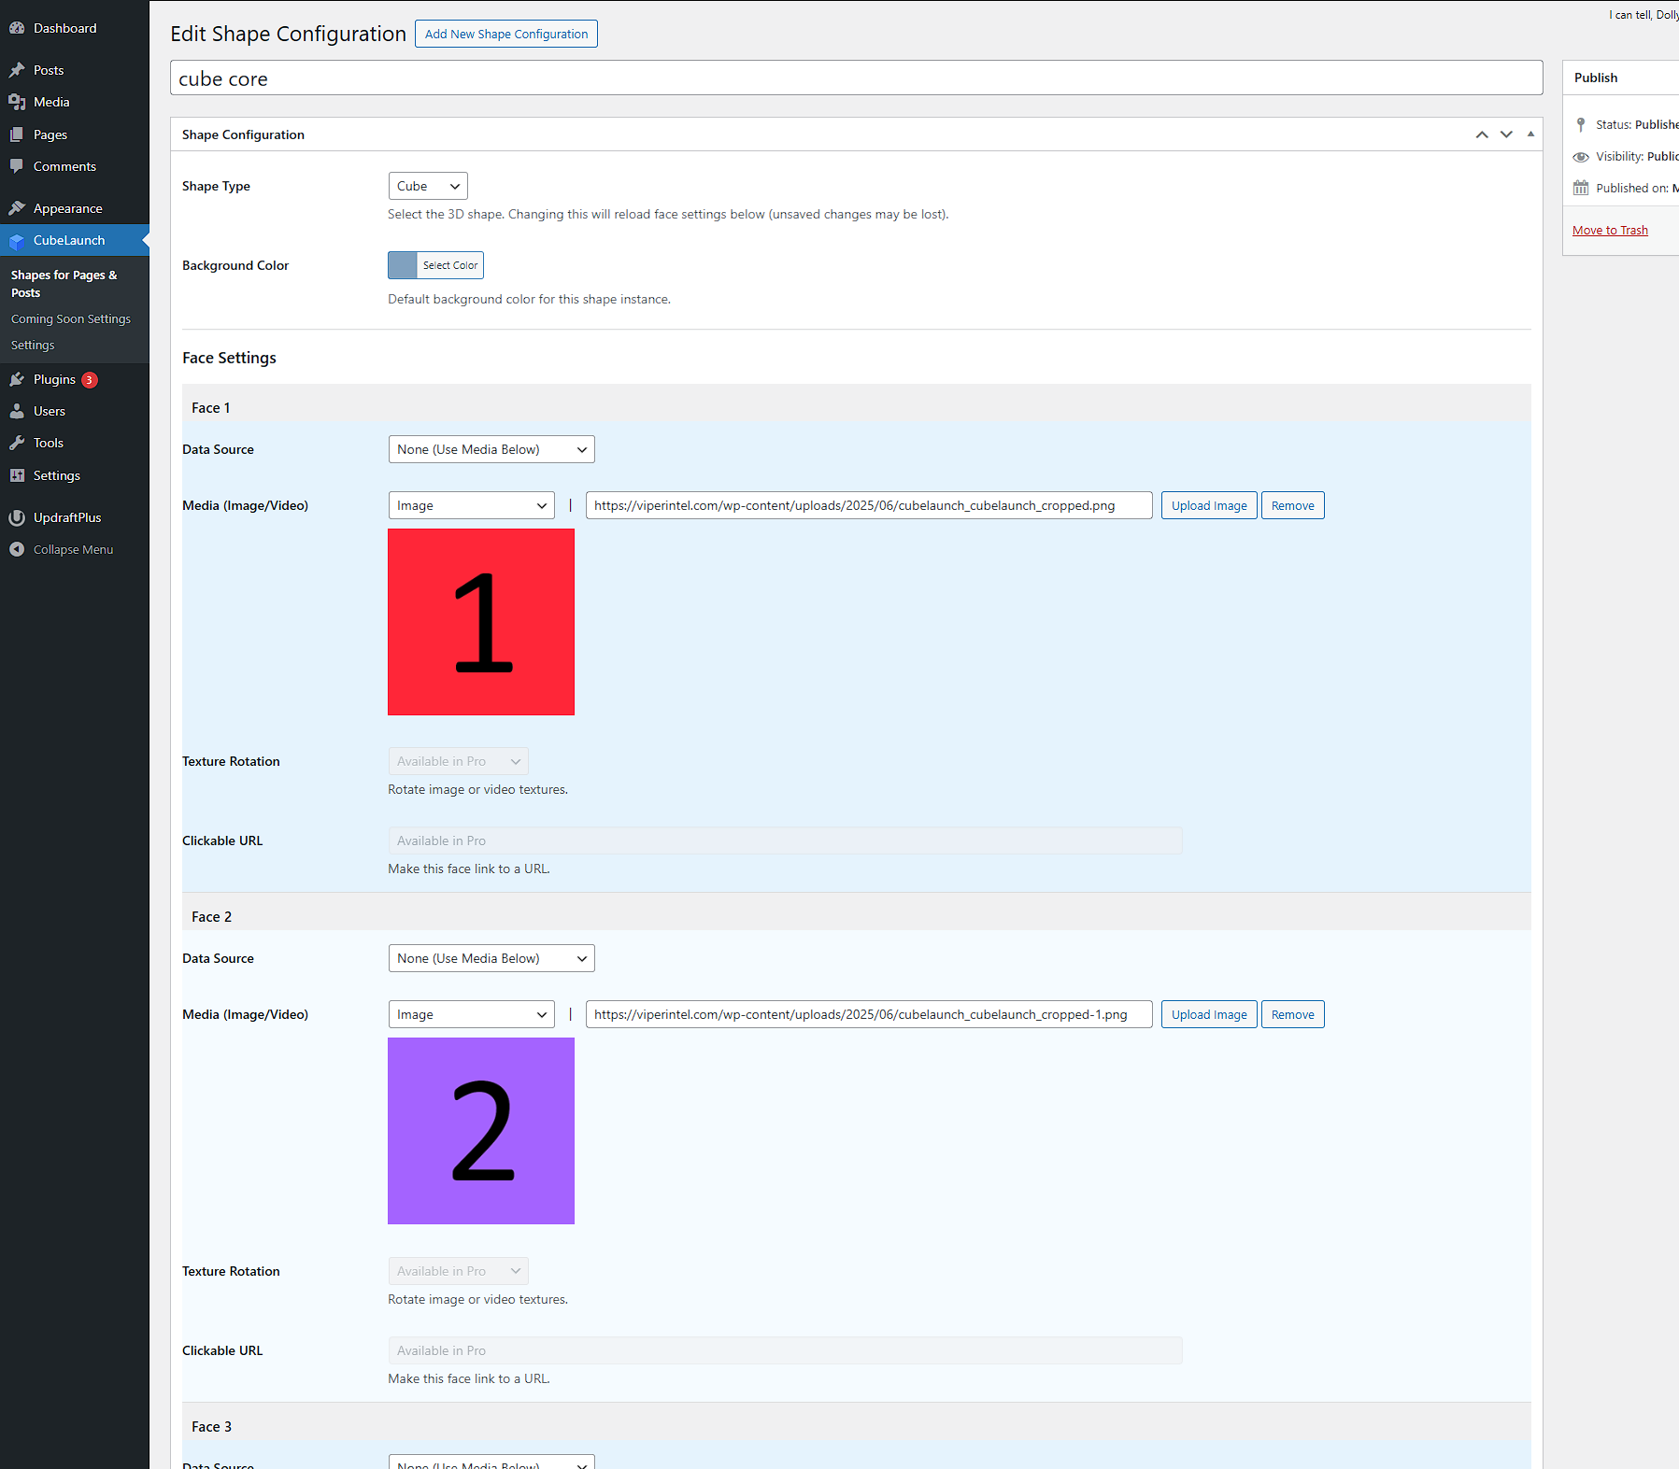This screenshot has height=1469, width=1679.
Task: Click the Select Color button
Action: coord(450,265)
